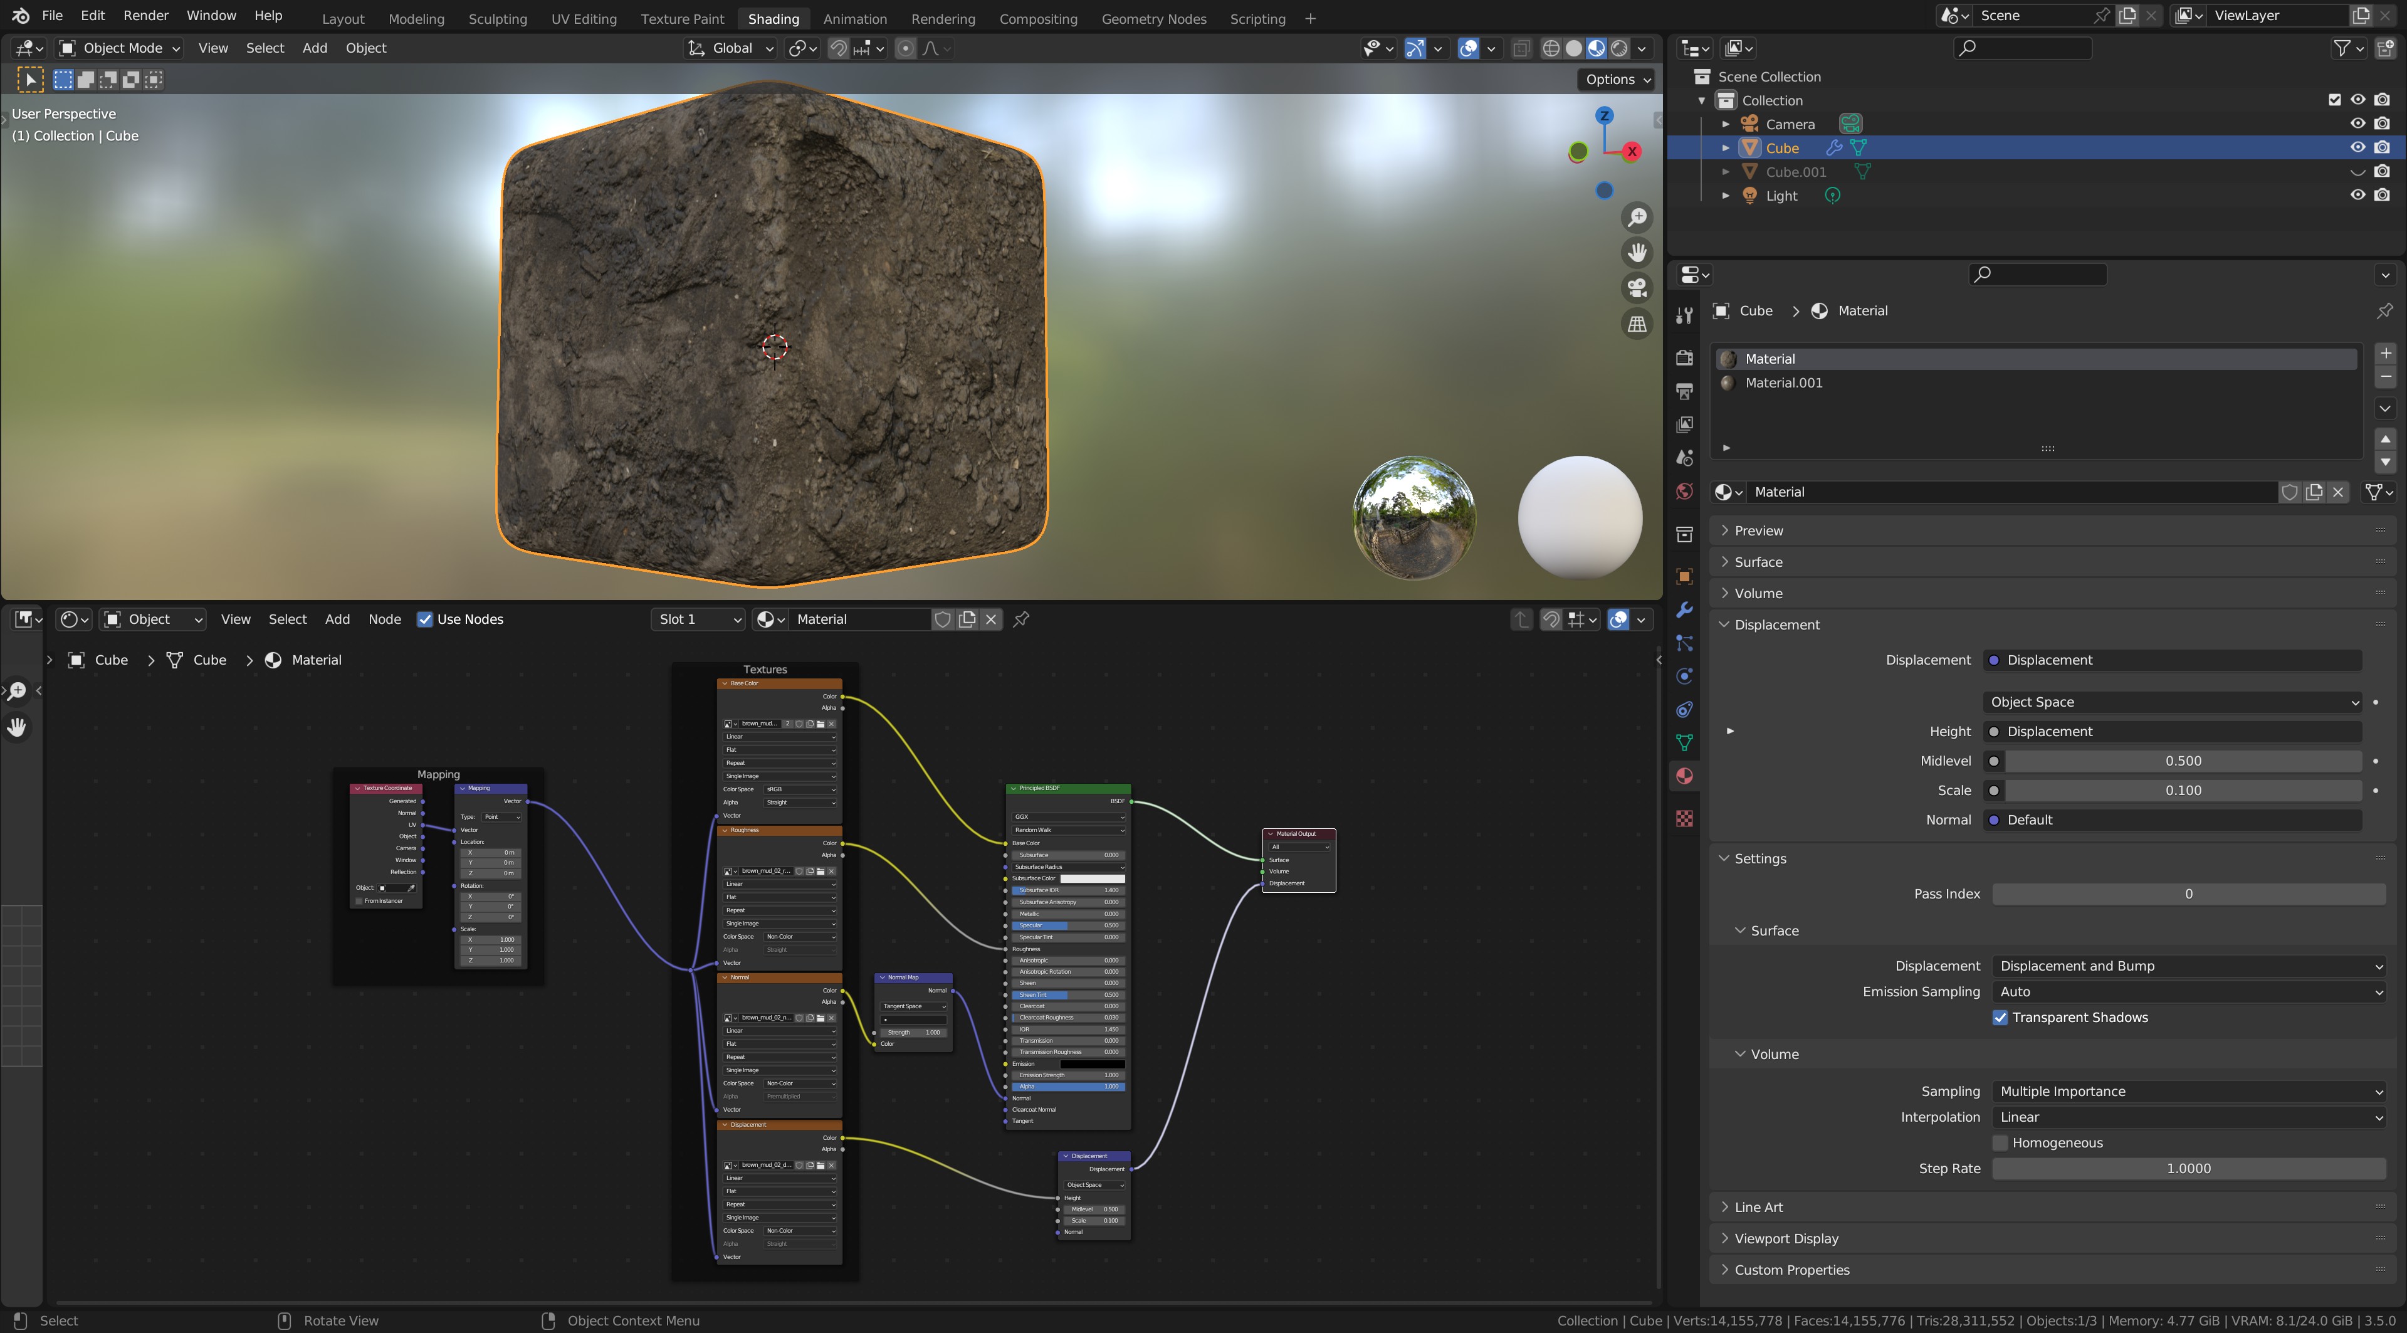The image size is (2407, 1333).
Task: Switch to the UV Editing workspace tab
Action: (x=584, y=18)
